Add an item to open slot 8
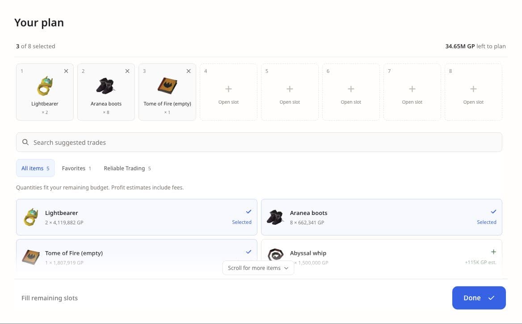 coord(473,92)
